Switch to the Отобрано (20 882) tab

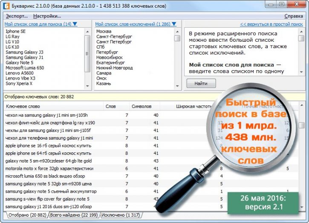[x=27, y=215]
